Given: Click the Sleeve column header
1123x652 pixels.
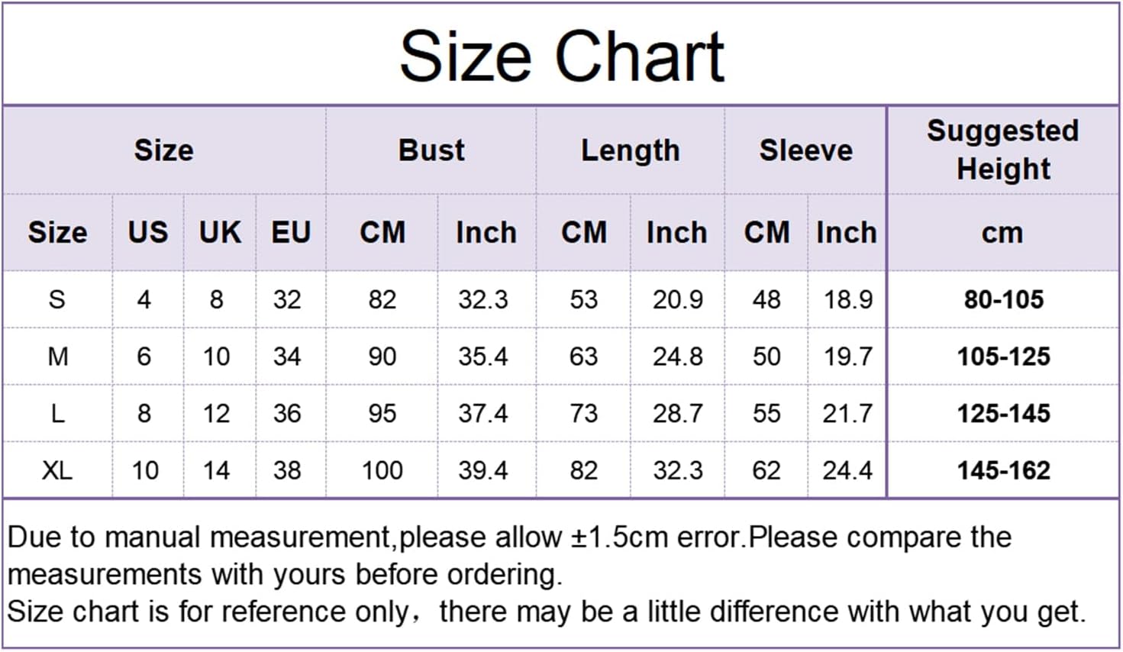Looking at the screenshot, I should click(x=805, y=150).
